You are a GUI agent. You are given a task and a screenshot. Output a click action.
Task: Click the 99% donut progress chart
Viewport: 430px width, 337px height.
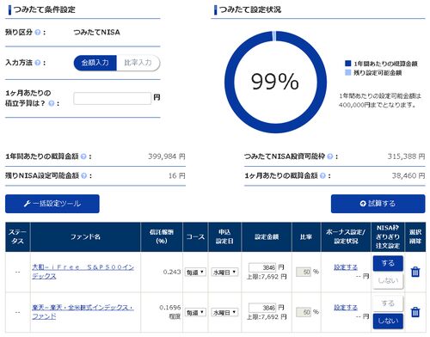275,83
